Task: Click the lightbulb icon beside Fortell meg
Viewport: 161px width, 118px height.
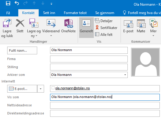Action: pos(124,13)
